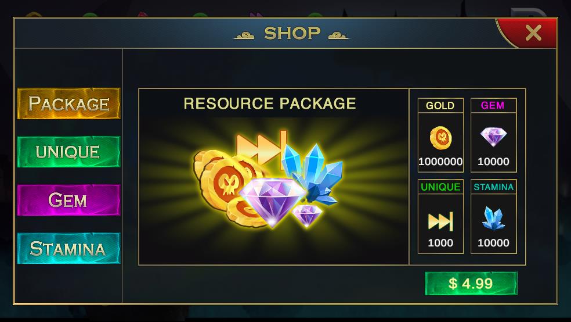Screen dimensions: 571x322
Task: Switch to the Gem tab
Action: coord(68,200)
